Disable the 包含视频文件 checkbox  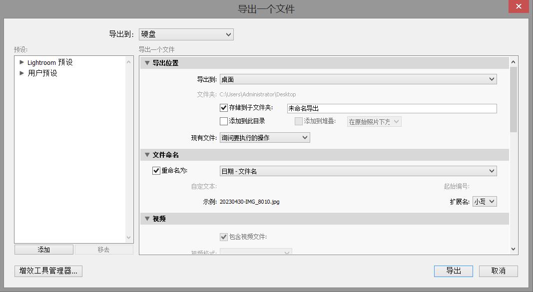point(223,237)
